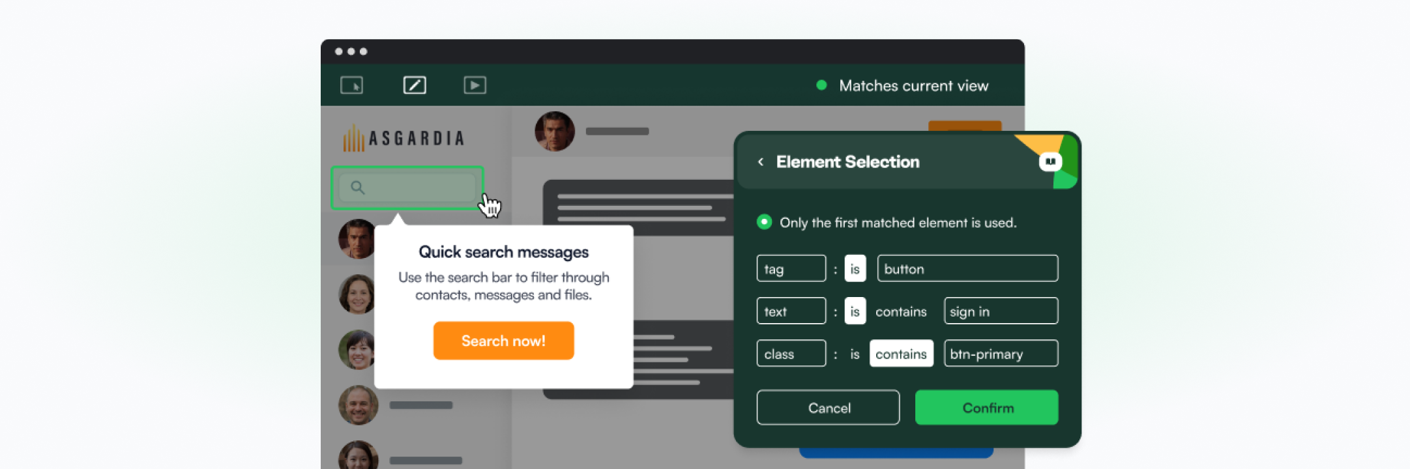Select 'is' operator in class row

[x=855, y=354]
